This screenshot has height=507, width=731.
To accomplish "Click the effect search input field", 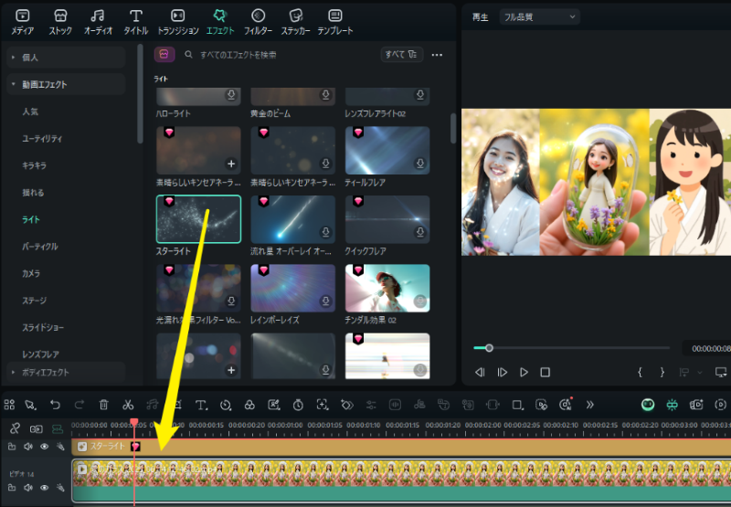I will 280,55.
